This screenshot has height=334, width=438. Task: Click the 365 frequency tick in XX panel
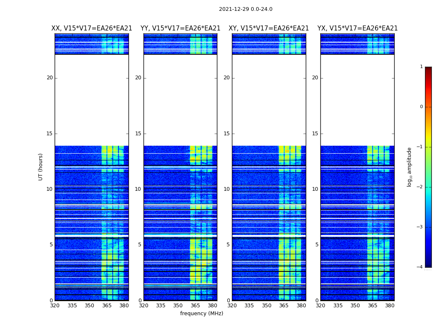pyautogui.click(x=107, y=306)
